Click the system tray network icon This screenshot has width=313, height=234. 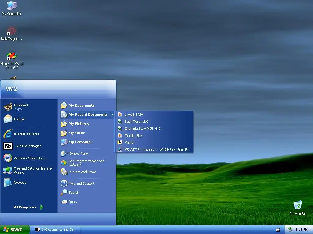(x=290, y=229)
